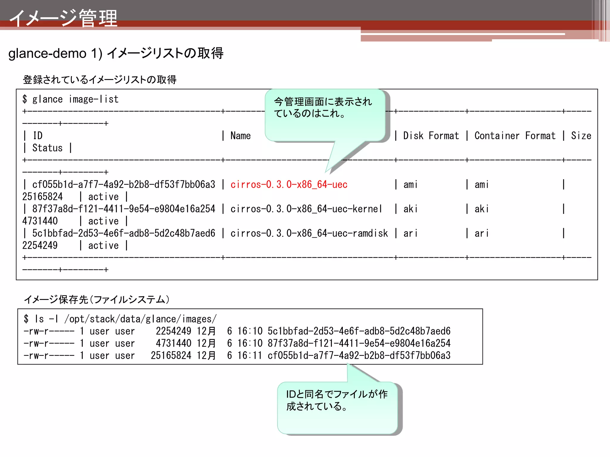This screenshot has height=457, width=610.
Task: Select size value 2254249 in image table
Action: pyautogui.click(x=40, y=245)
